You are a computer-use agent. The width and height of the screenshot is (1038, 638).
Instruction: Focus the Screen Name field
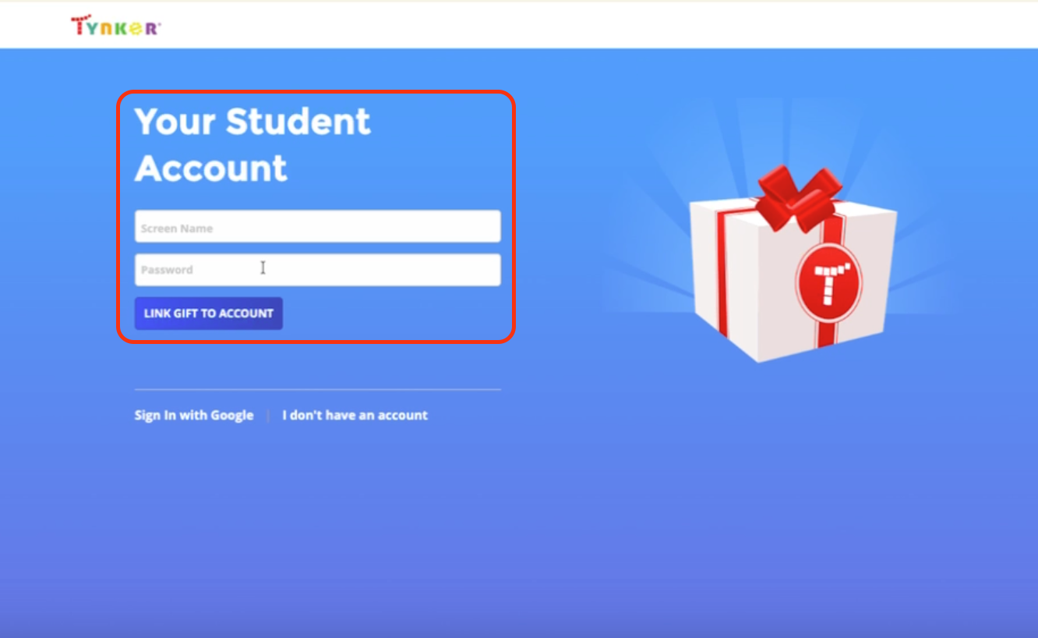(317, 226)
